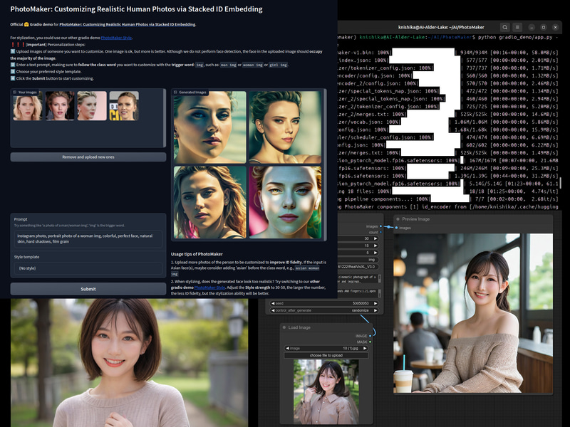
Task: Click the Load Image node preview thumbnail
Action: click(x=326, y=392)
